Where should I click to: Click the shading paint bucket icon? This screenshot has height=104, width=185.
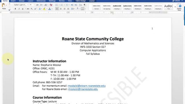pyautogui.click(x=77, y=9)
